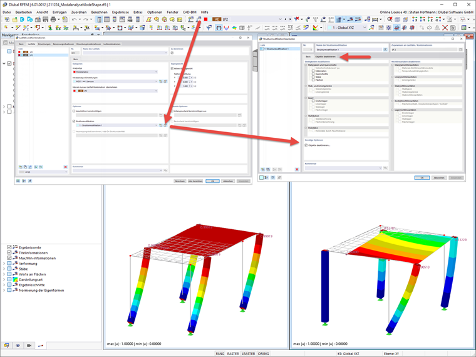Open the Berechnen menu
This screenshot has height=357, width=476.
(99, 12)
